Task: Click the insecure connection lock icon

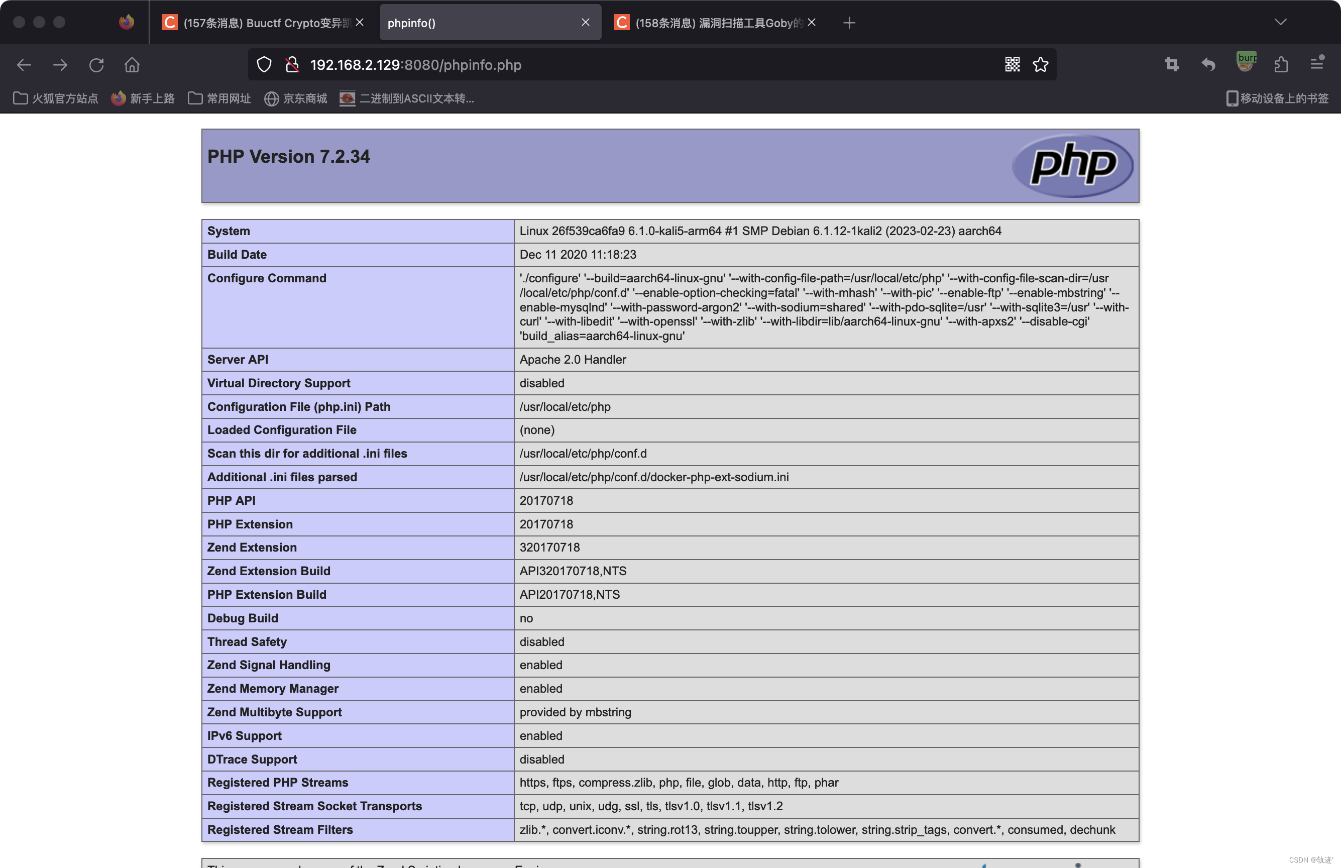Action: pos(292,65)
